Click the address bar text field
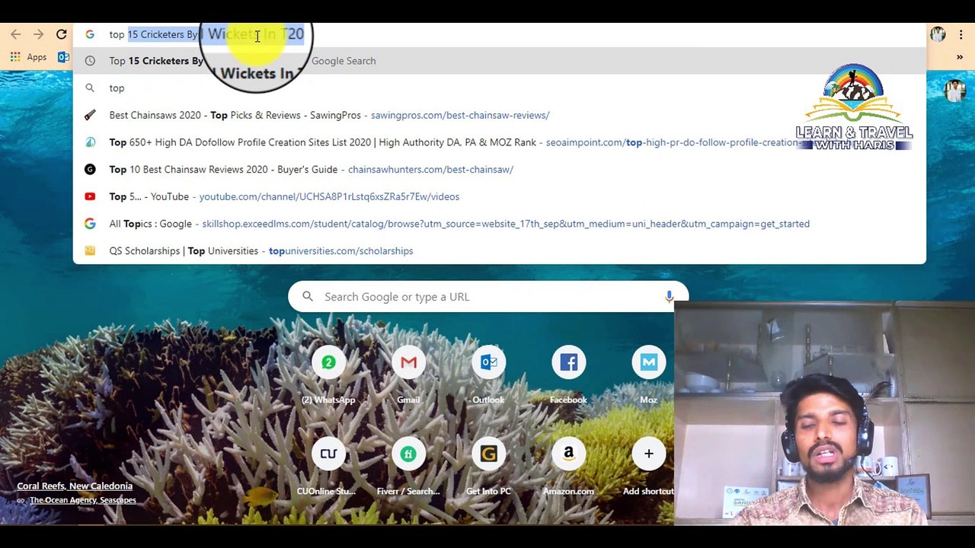Screen dimensions: 975x548 499,34
